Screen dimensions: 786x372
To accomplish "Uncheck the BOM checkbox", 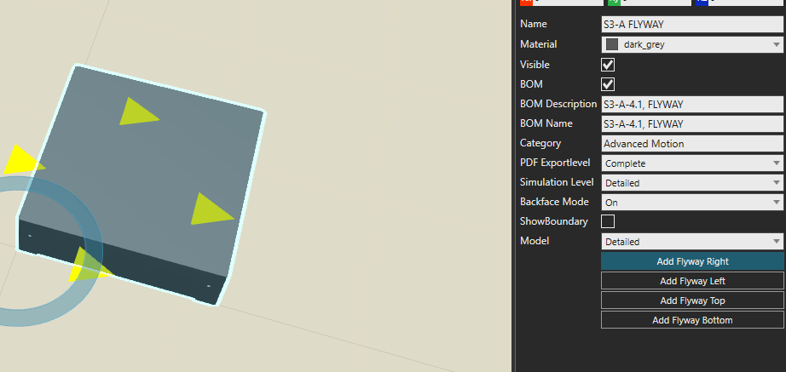I will [x=608, y=84].
